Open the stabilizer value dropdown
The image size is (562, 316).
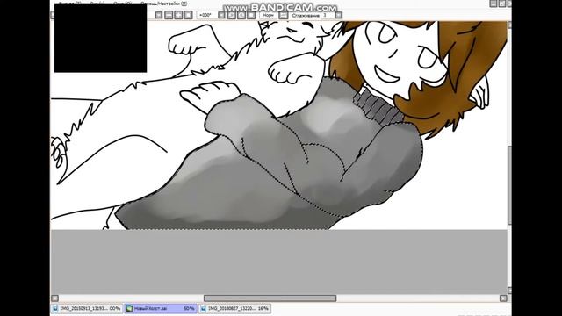point(338,15)
